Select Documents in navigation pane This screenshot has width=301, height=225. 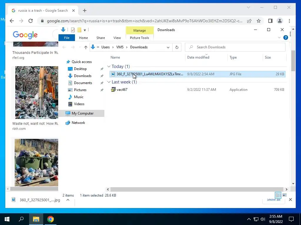pyautogui.click(x=83, y=83)
